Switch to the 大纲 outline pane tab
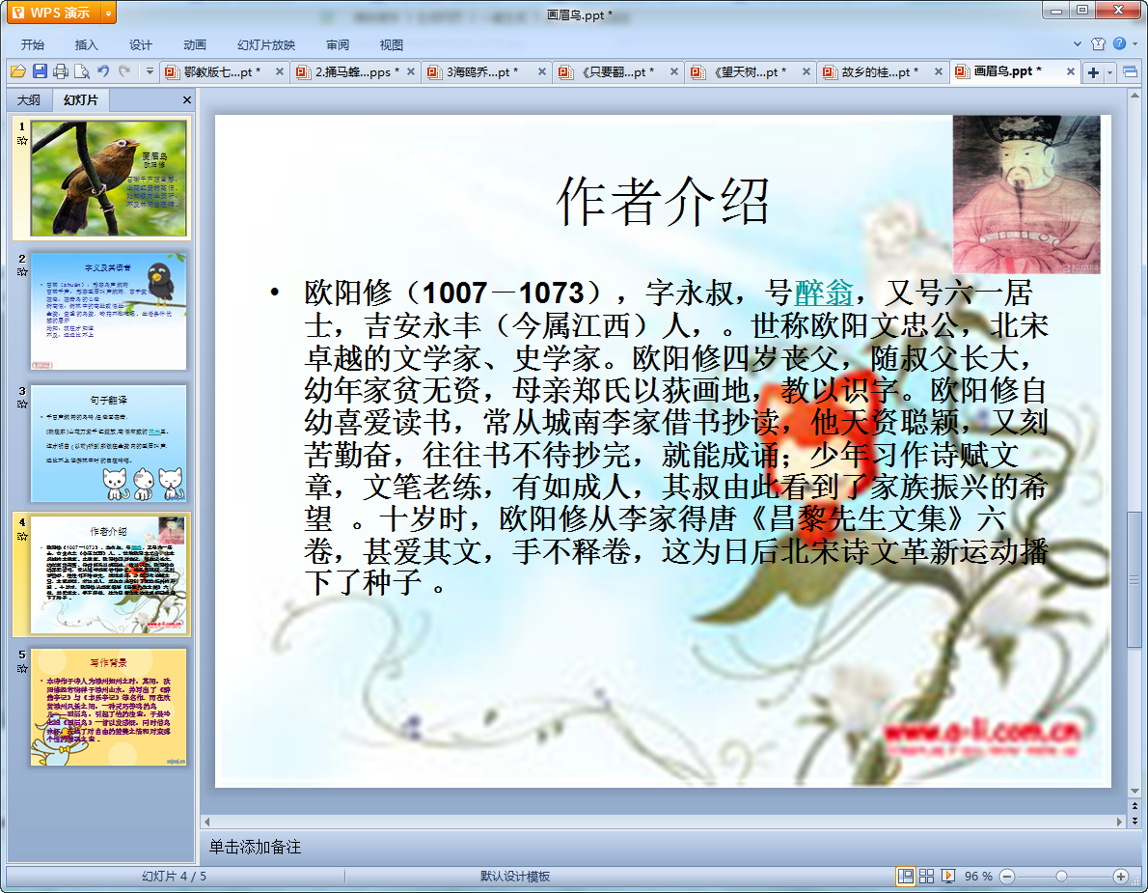 (x=29, y=99)
